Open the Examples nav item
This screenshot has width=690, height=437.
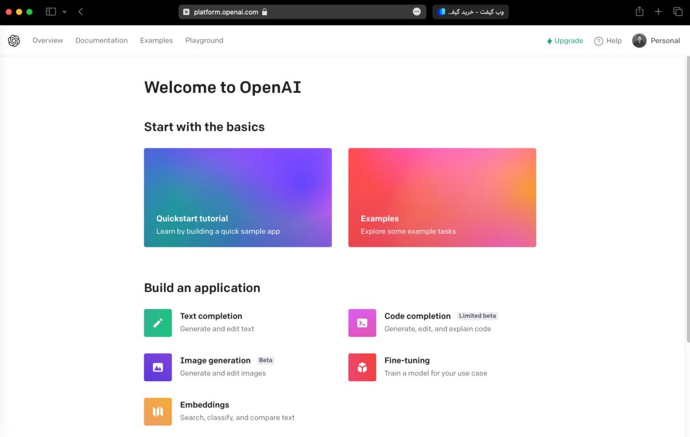[156, 41]
